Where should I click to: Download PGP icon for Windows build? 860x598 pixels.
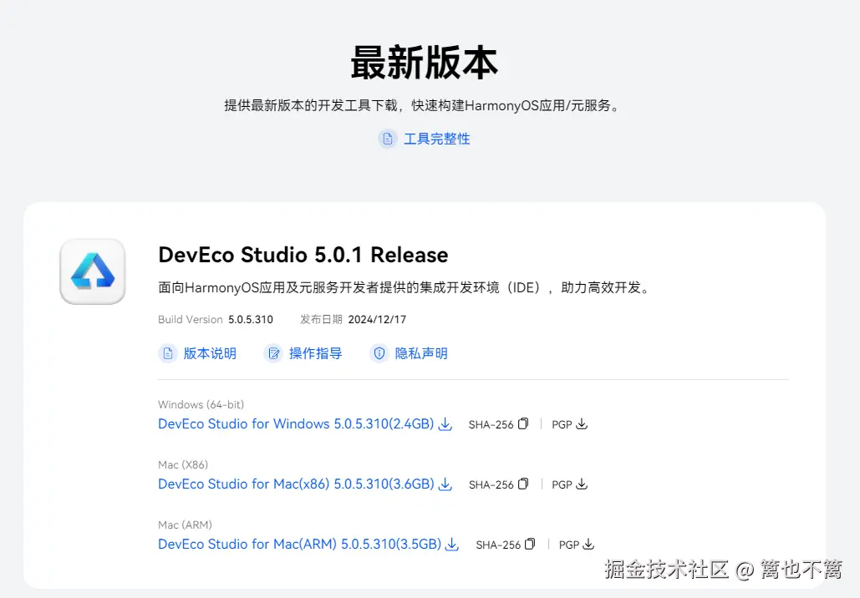click(582, 423)
